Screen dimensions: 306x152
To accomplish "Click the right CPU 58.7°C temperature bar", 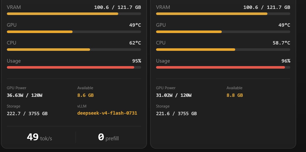I will point(223,50).
